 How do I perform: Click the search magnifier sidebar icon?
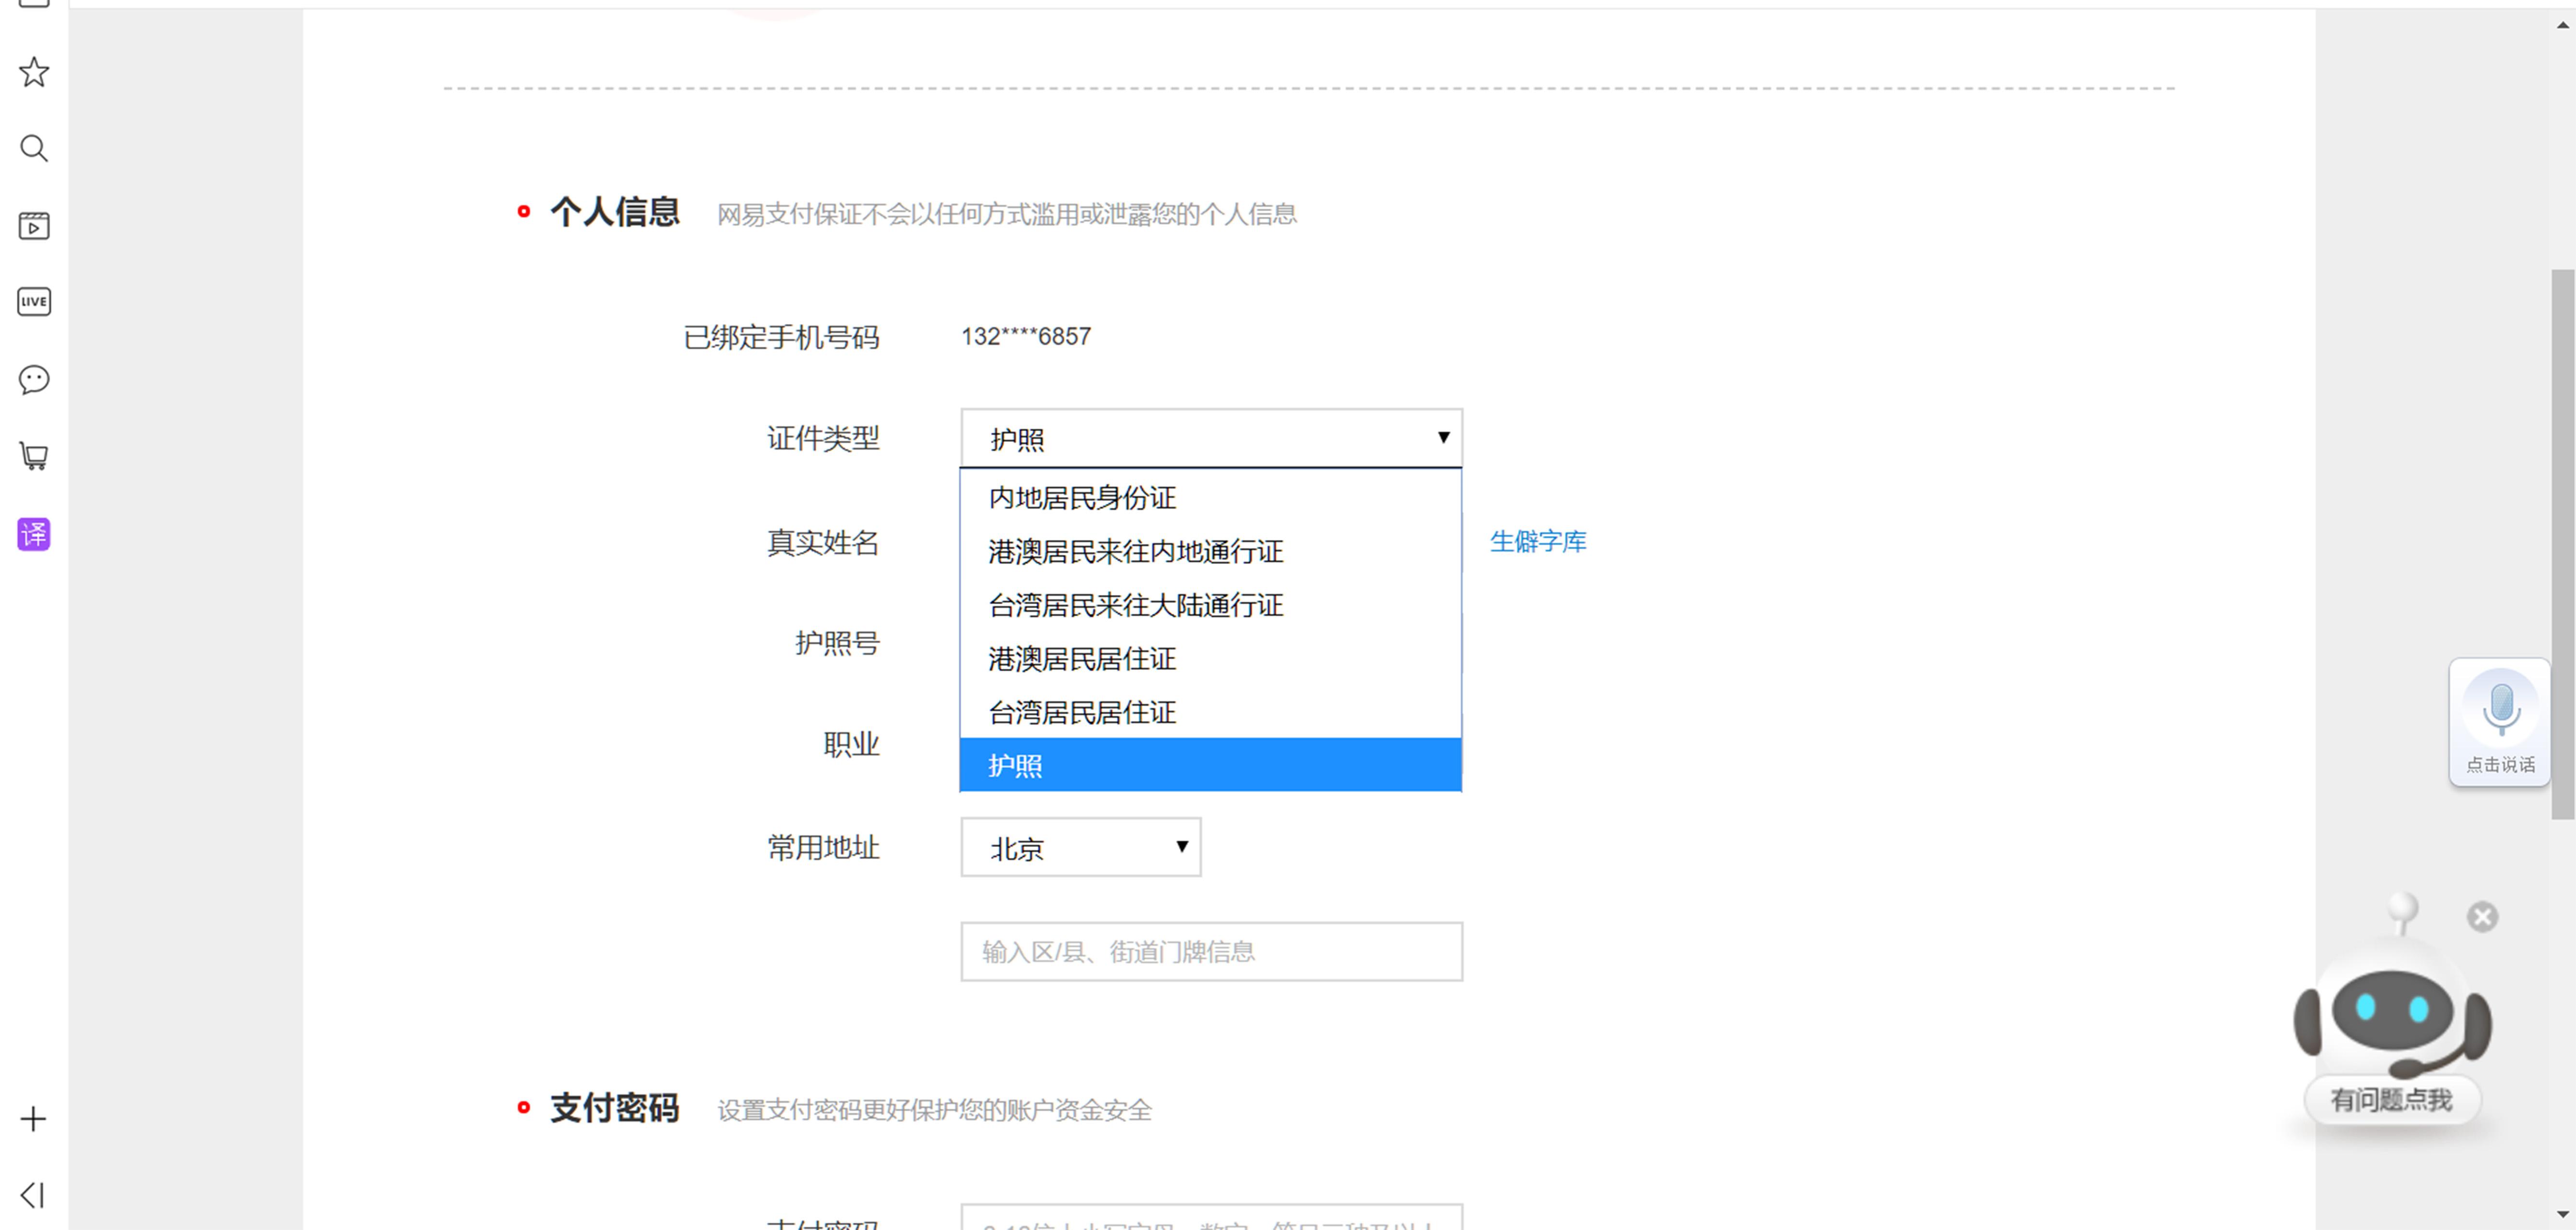pyautogui.click(x=34, y=149)
